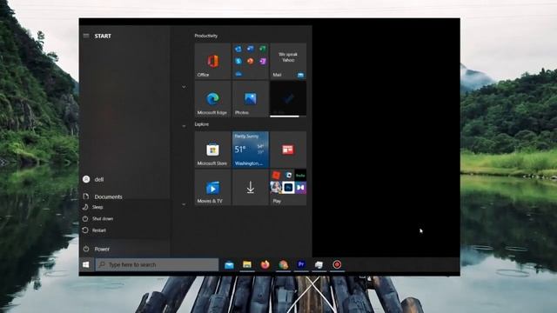557x313 pixels.
Task: Open the red News tile
Action: pyautogui.click(x=288, y=150)
